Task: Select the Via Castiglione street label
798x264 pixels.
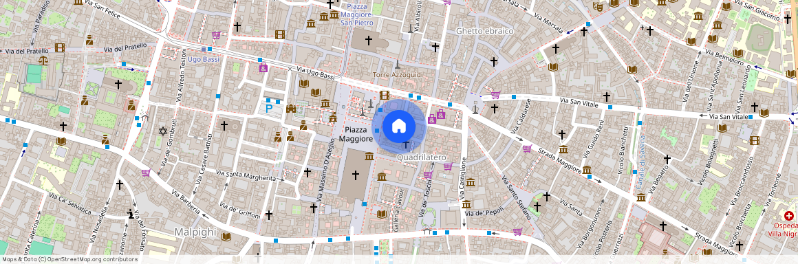Action: [x=463, y=177]
